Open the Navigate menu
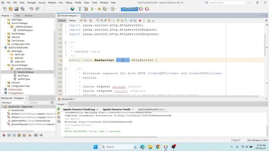269x151 pixels. pyautogui.click(x=32, y=3)
